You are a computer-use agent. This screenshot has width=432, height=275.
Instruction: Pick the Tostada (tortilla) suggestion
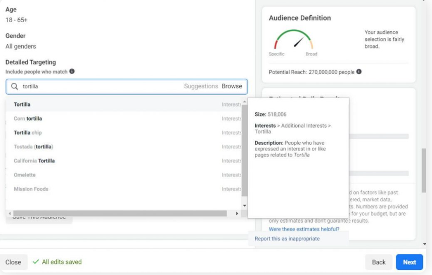pos(33,147)
